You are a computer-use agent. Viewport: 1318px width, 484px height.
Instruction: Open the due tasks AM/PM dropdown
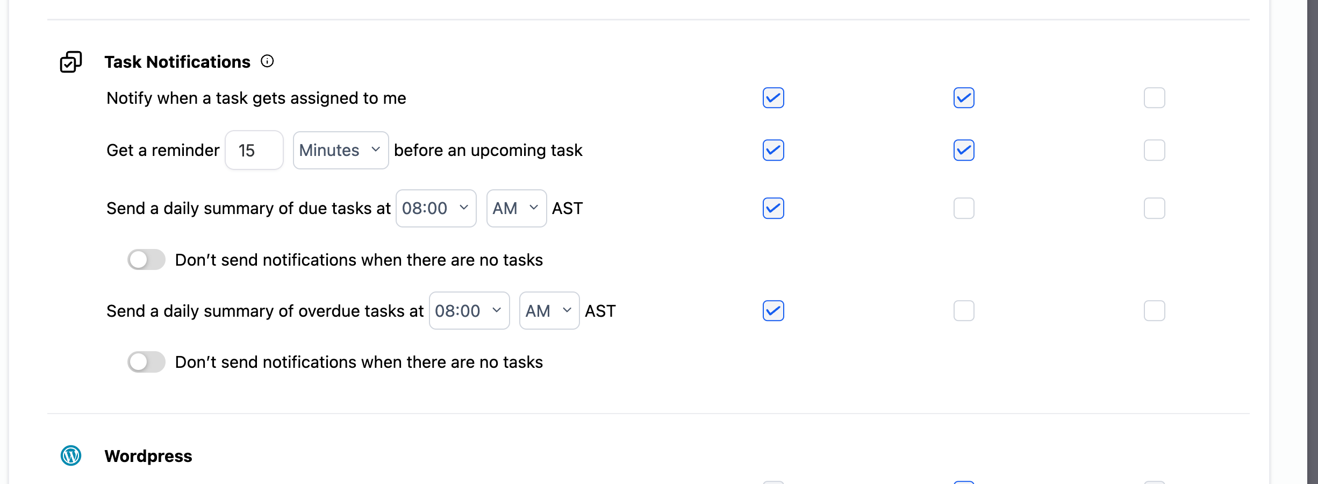point(516,208)
